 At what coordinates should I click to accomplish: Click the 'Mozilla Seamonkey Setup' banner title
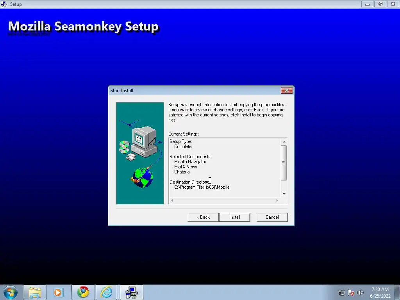tap(84, 27)
